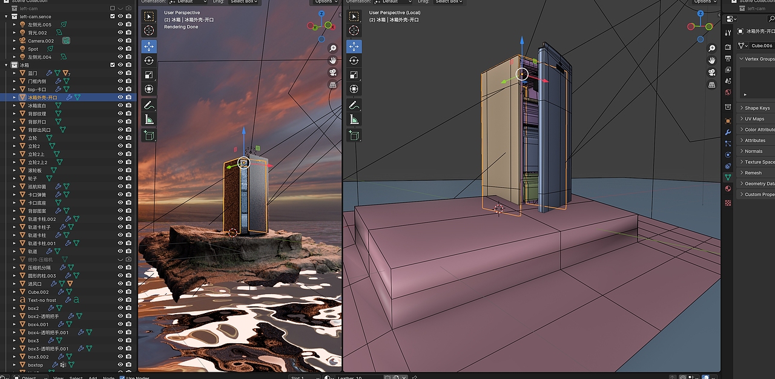The image size is (775, 379).
Task: Hide the Spot light in viewport
Action: pos(120,49)
